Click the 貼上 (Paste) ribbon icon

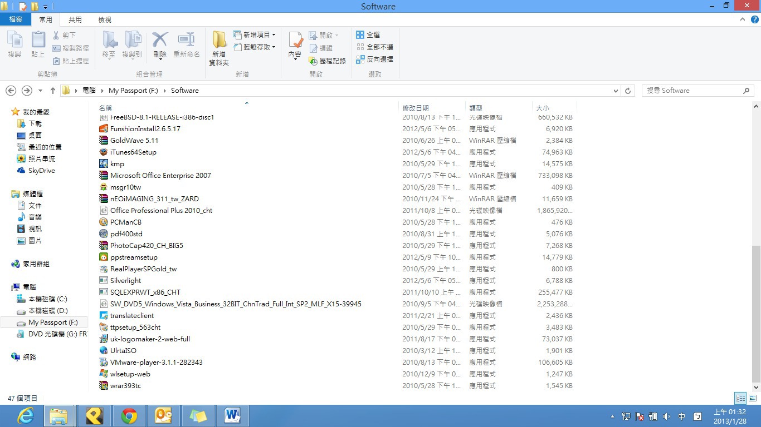click(38, 44)
